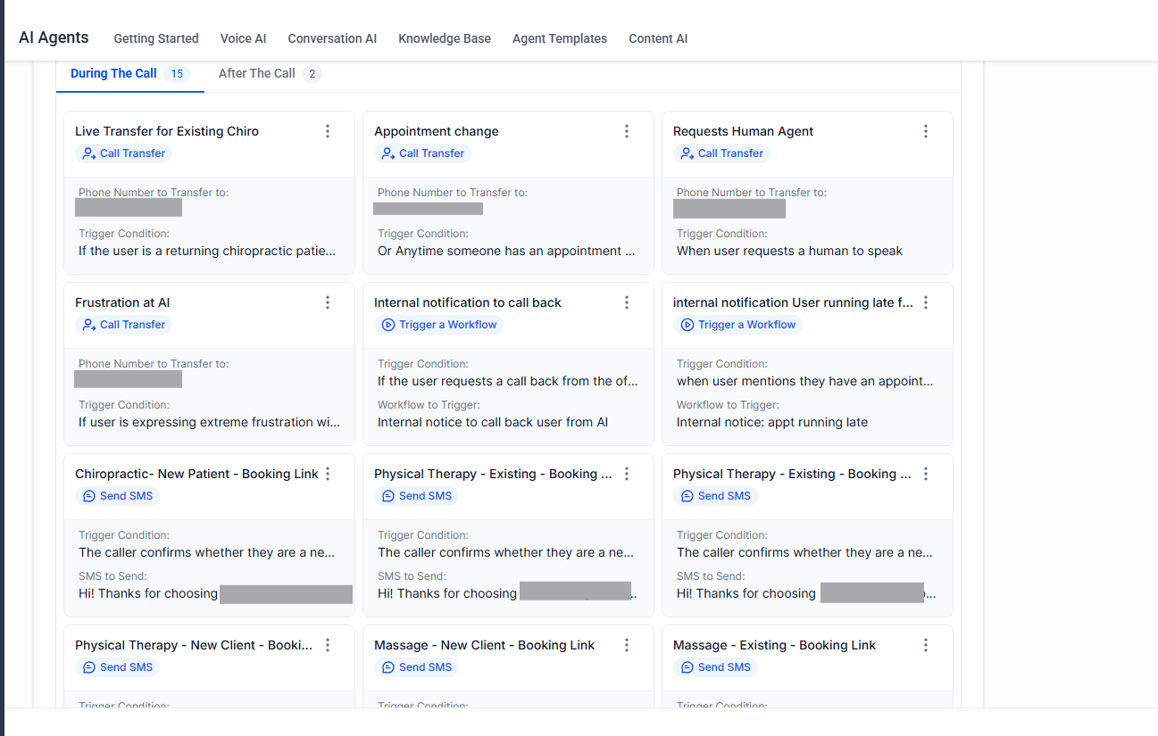Click Call Transfer badge under Requests Human Agent

coord(722,153)
